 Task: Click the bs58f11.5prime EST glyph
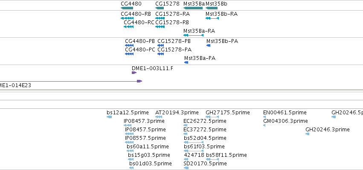(x=212, y=159)
